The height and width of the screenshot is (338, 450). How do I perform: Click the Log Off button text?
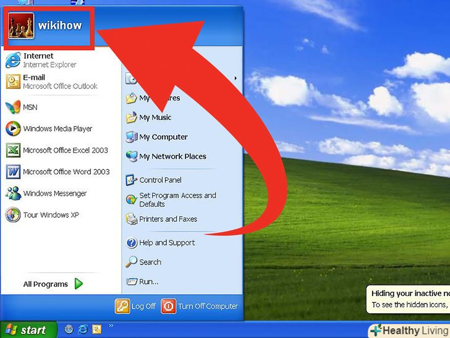(143, 306)
